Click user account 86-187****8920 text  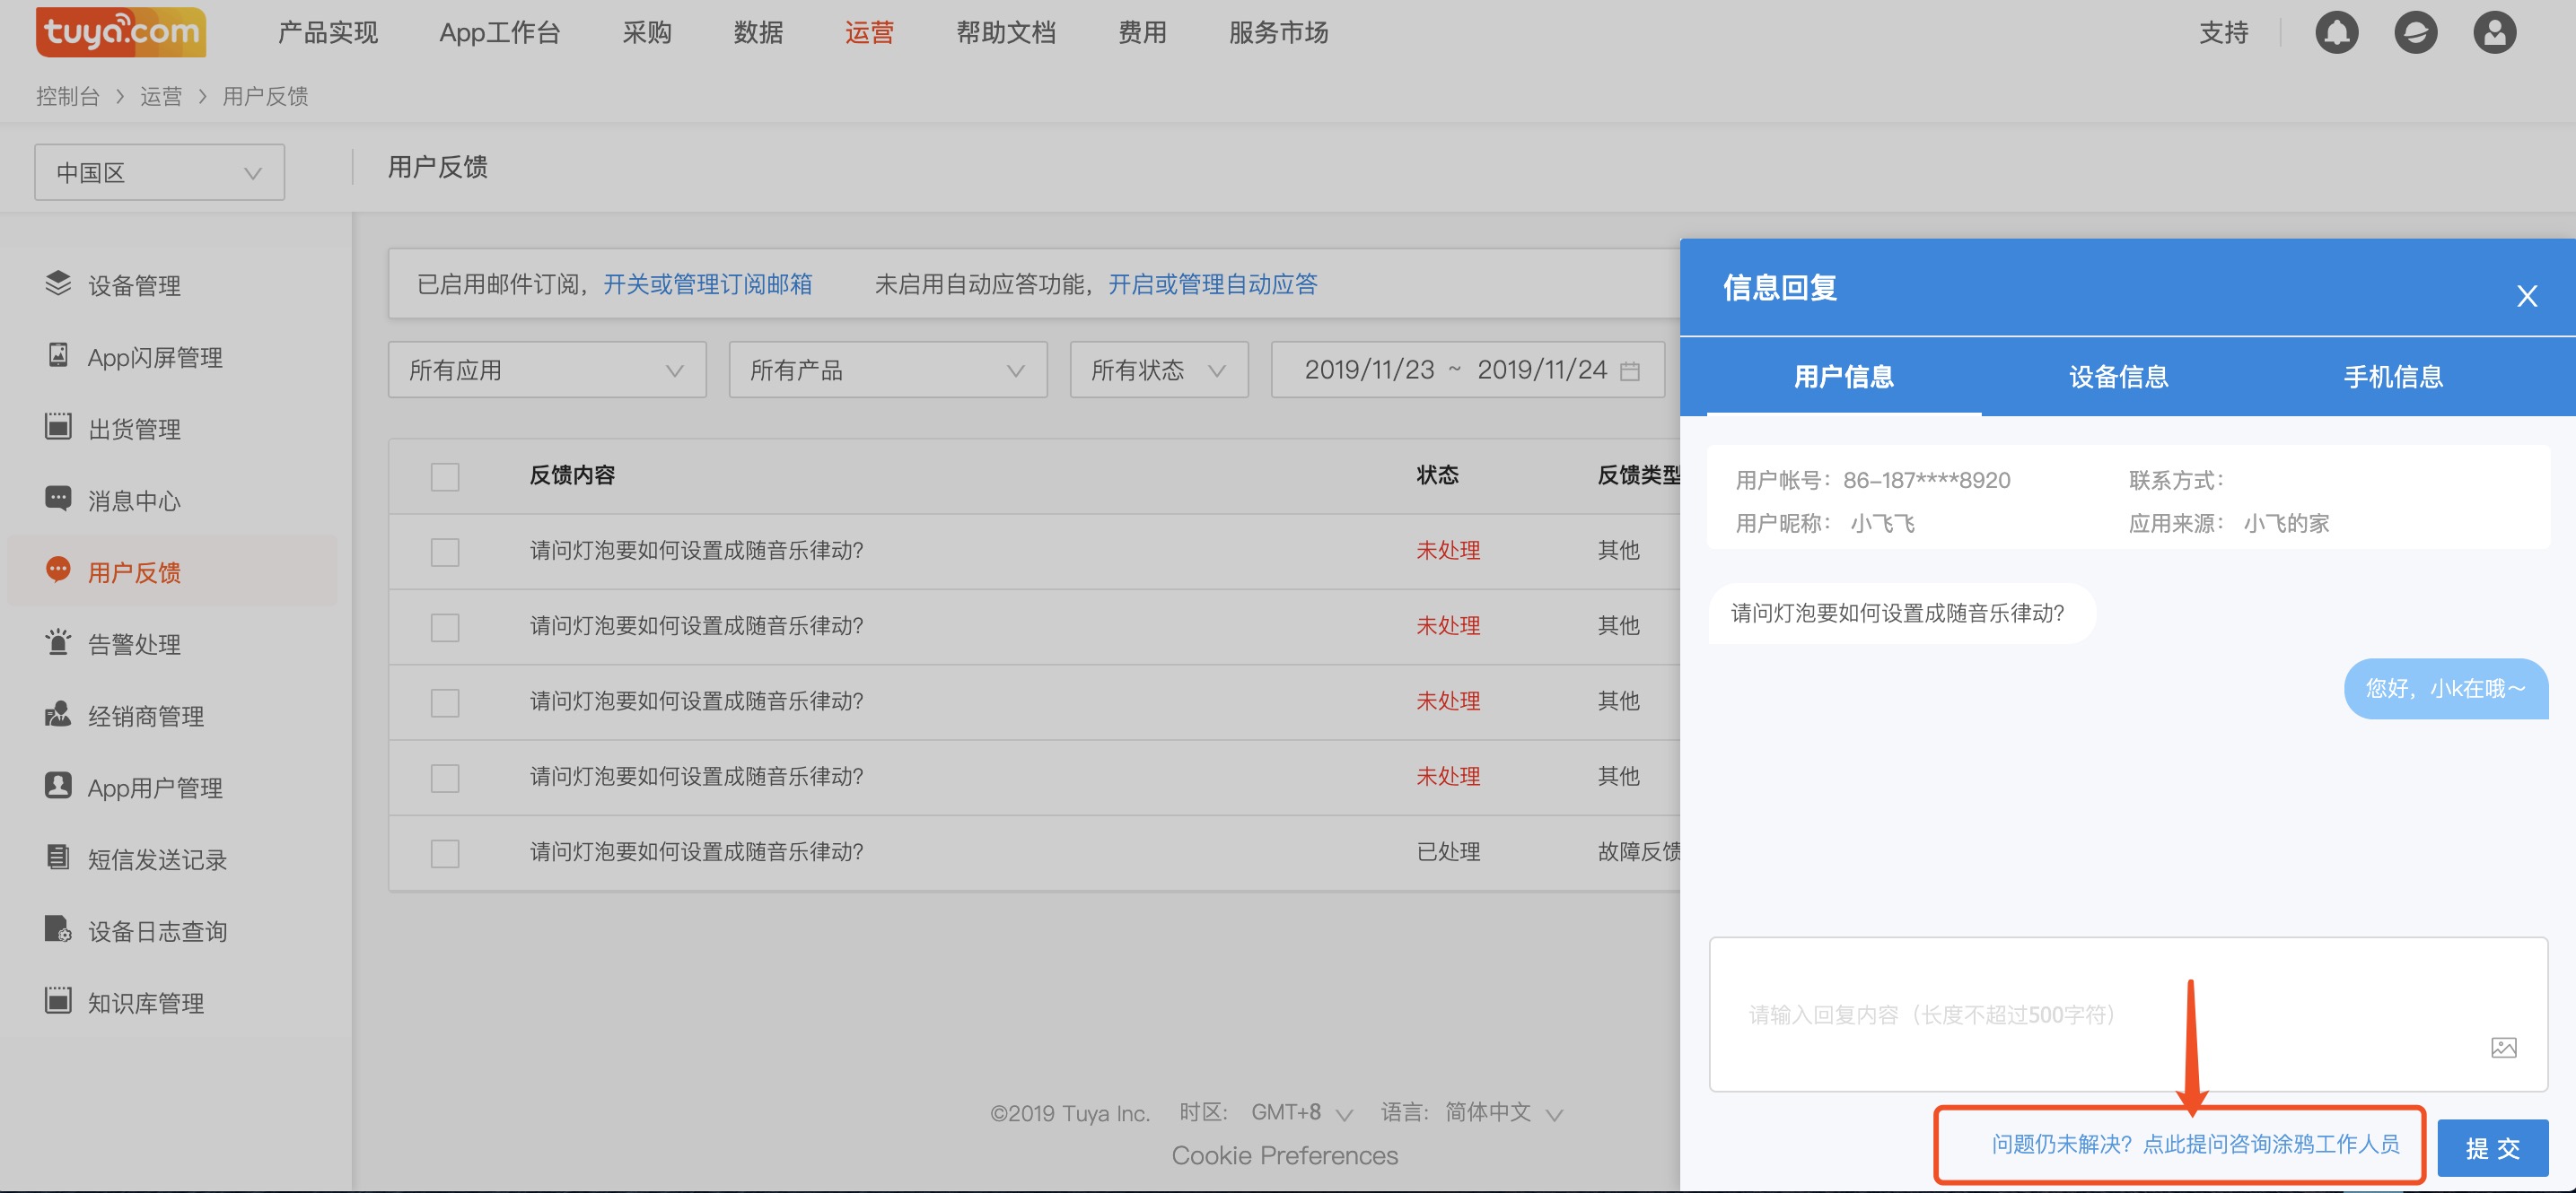click(1926, 480)
